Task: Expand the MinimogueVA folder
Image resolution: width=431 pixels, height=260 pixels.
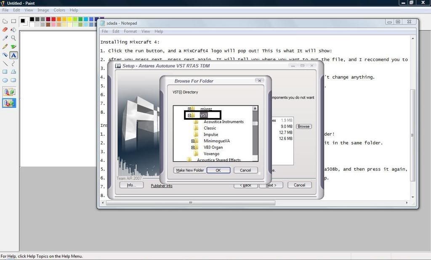Action: (193, 141)
